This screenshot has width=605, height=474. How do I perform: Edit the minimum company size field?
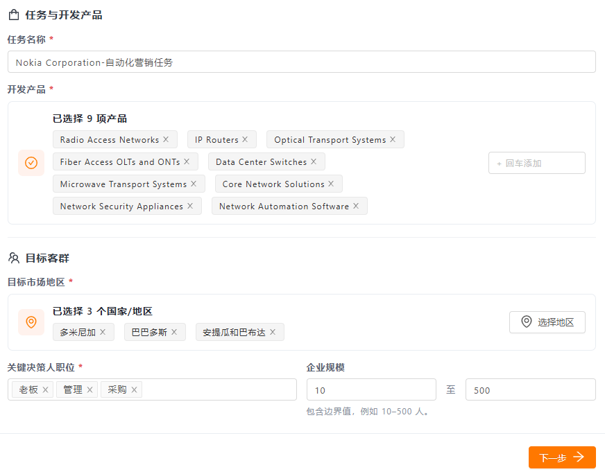click(x=372, y=389)
